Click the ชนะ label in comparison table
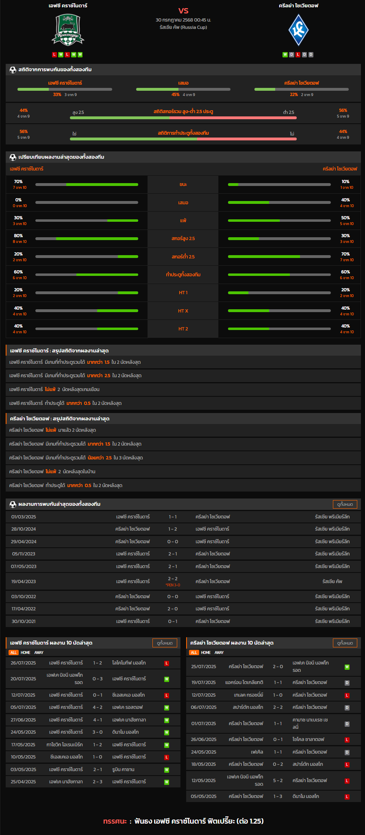365x835 pixels. tap(183, 184)
